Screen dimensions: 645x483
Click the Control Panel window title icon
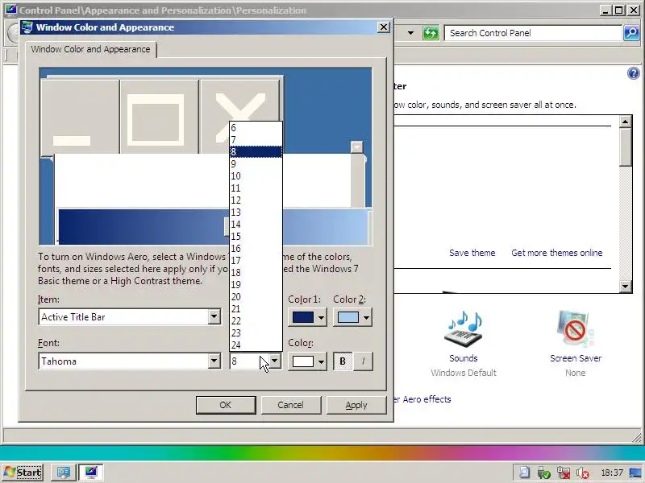point(10,10)
